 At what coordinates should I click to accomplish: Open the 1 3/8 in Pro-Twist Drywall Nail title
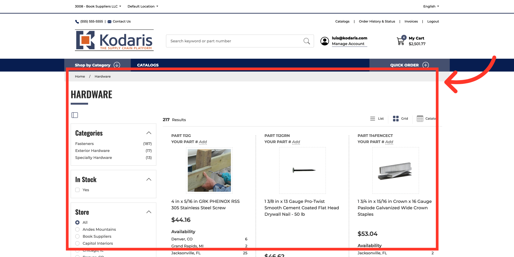(x=302, y=208)
